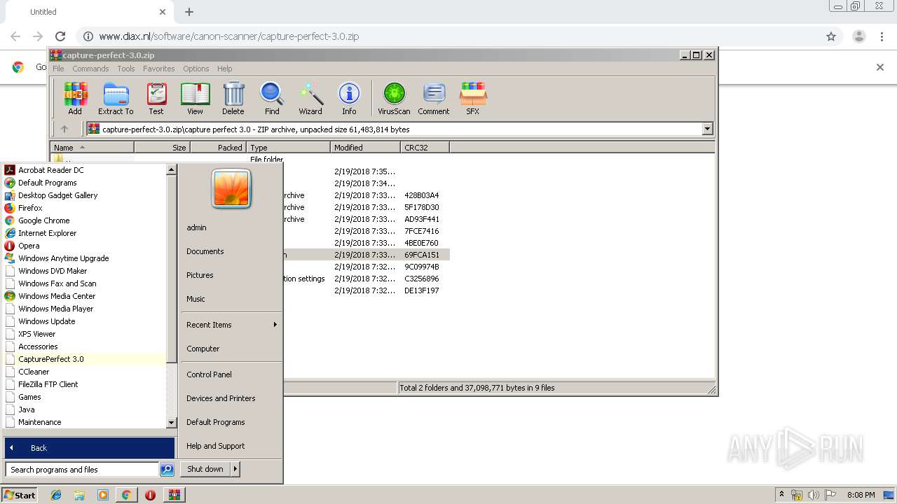
Task: Click the volume speaker tray icon
Action: 814,495
